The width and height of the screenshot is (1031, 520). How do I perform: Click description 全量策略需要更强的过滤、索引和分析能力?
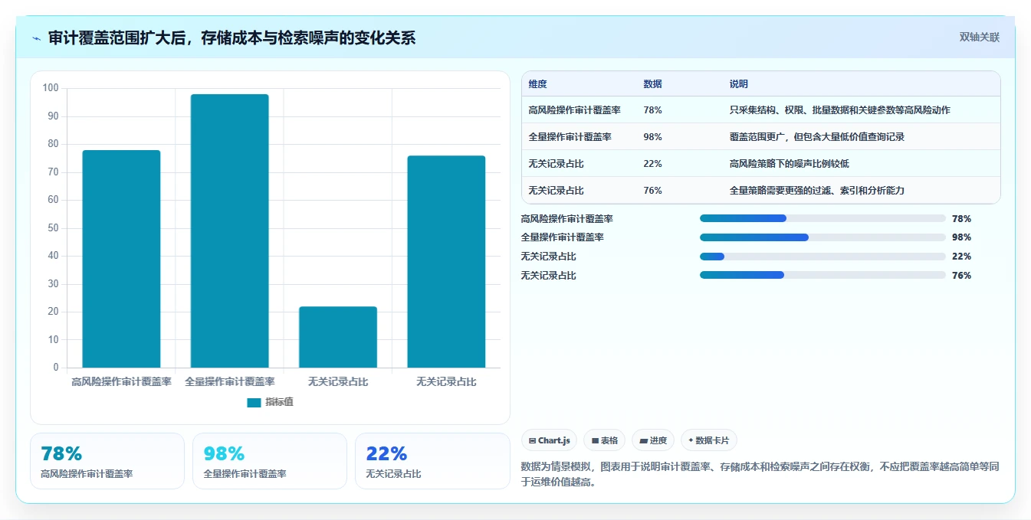[817, 191]
